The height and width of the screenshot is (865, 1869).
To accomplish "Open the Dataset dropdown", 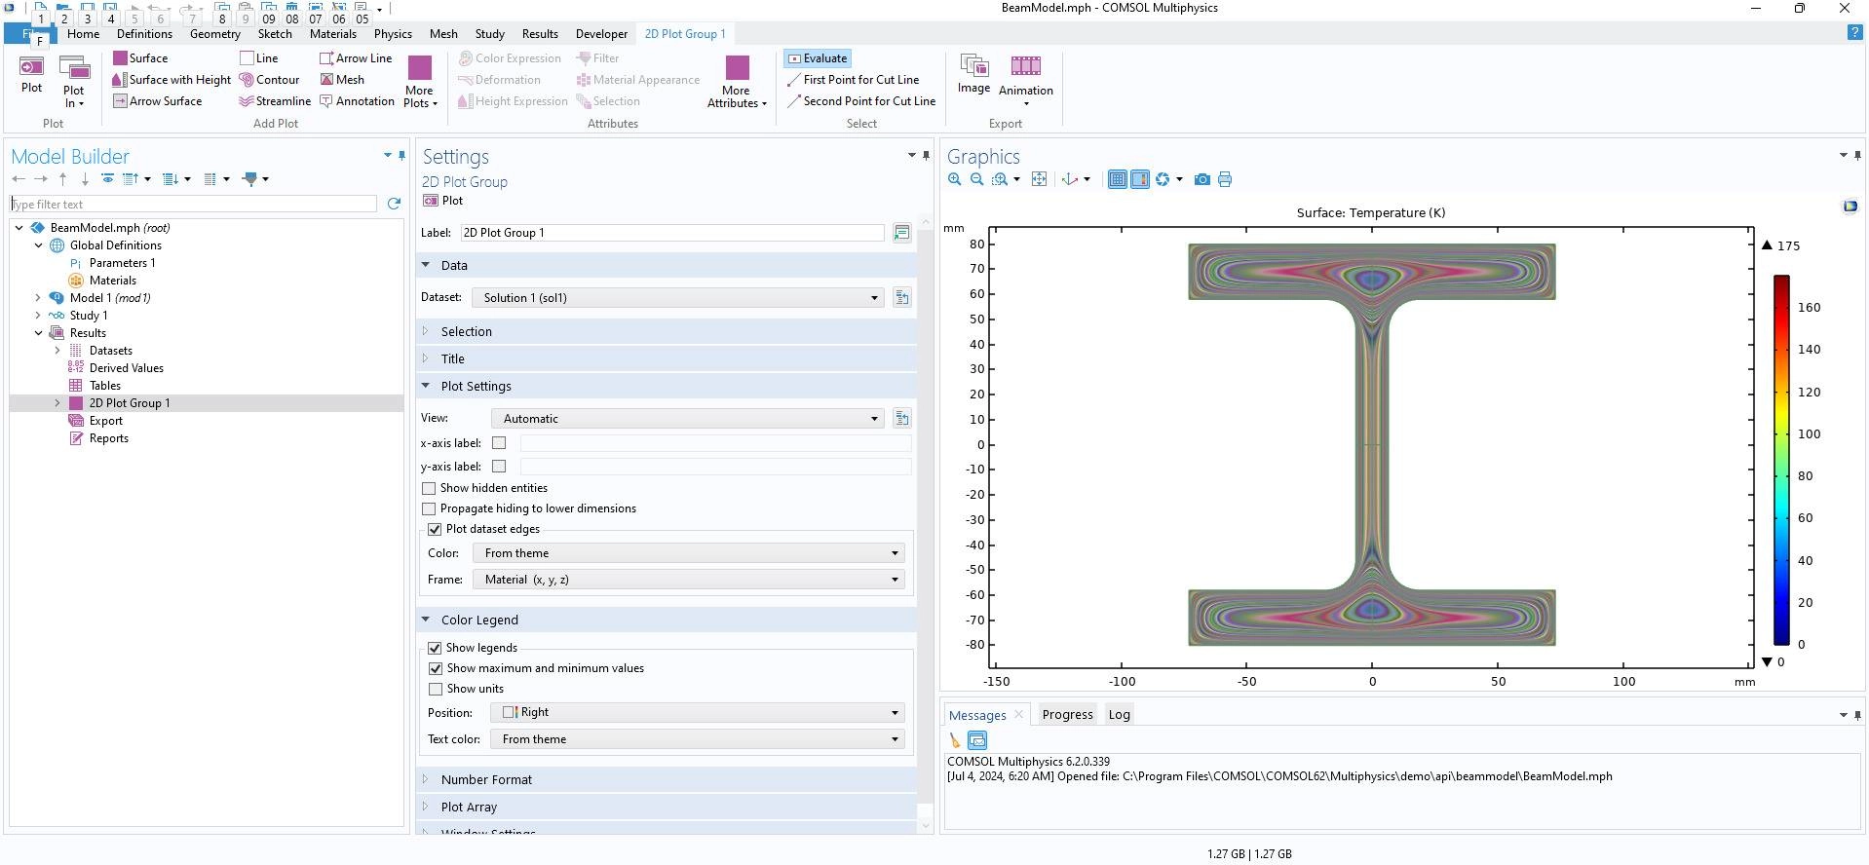I will point(678,298).
